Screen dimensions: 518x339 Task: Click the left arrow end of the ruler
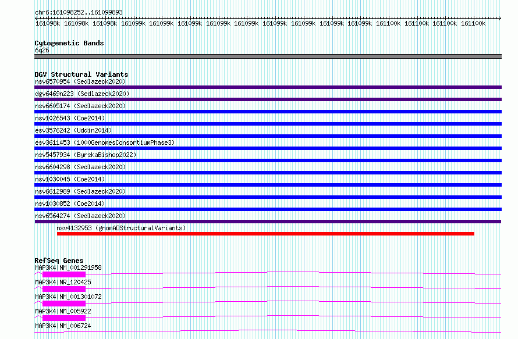pos(36,18)
